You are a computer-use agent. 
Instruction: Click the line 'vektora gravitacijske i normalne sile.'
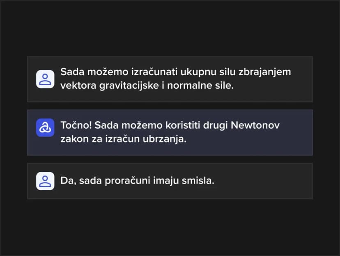147,85
